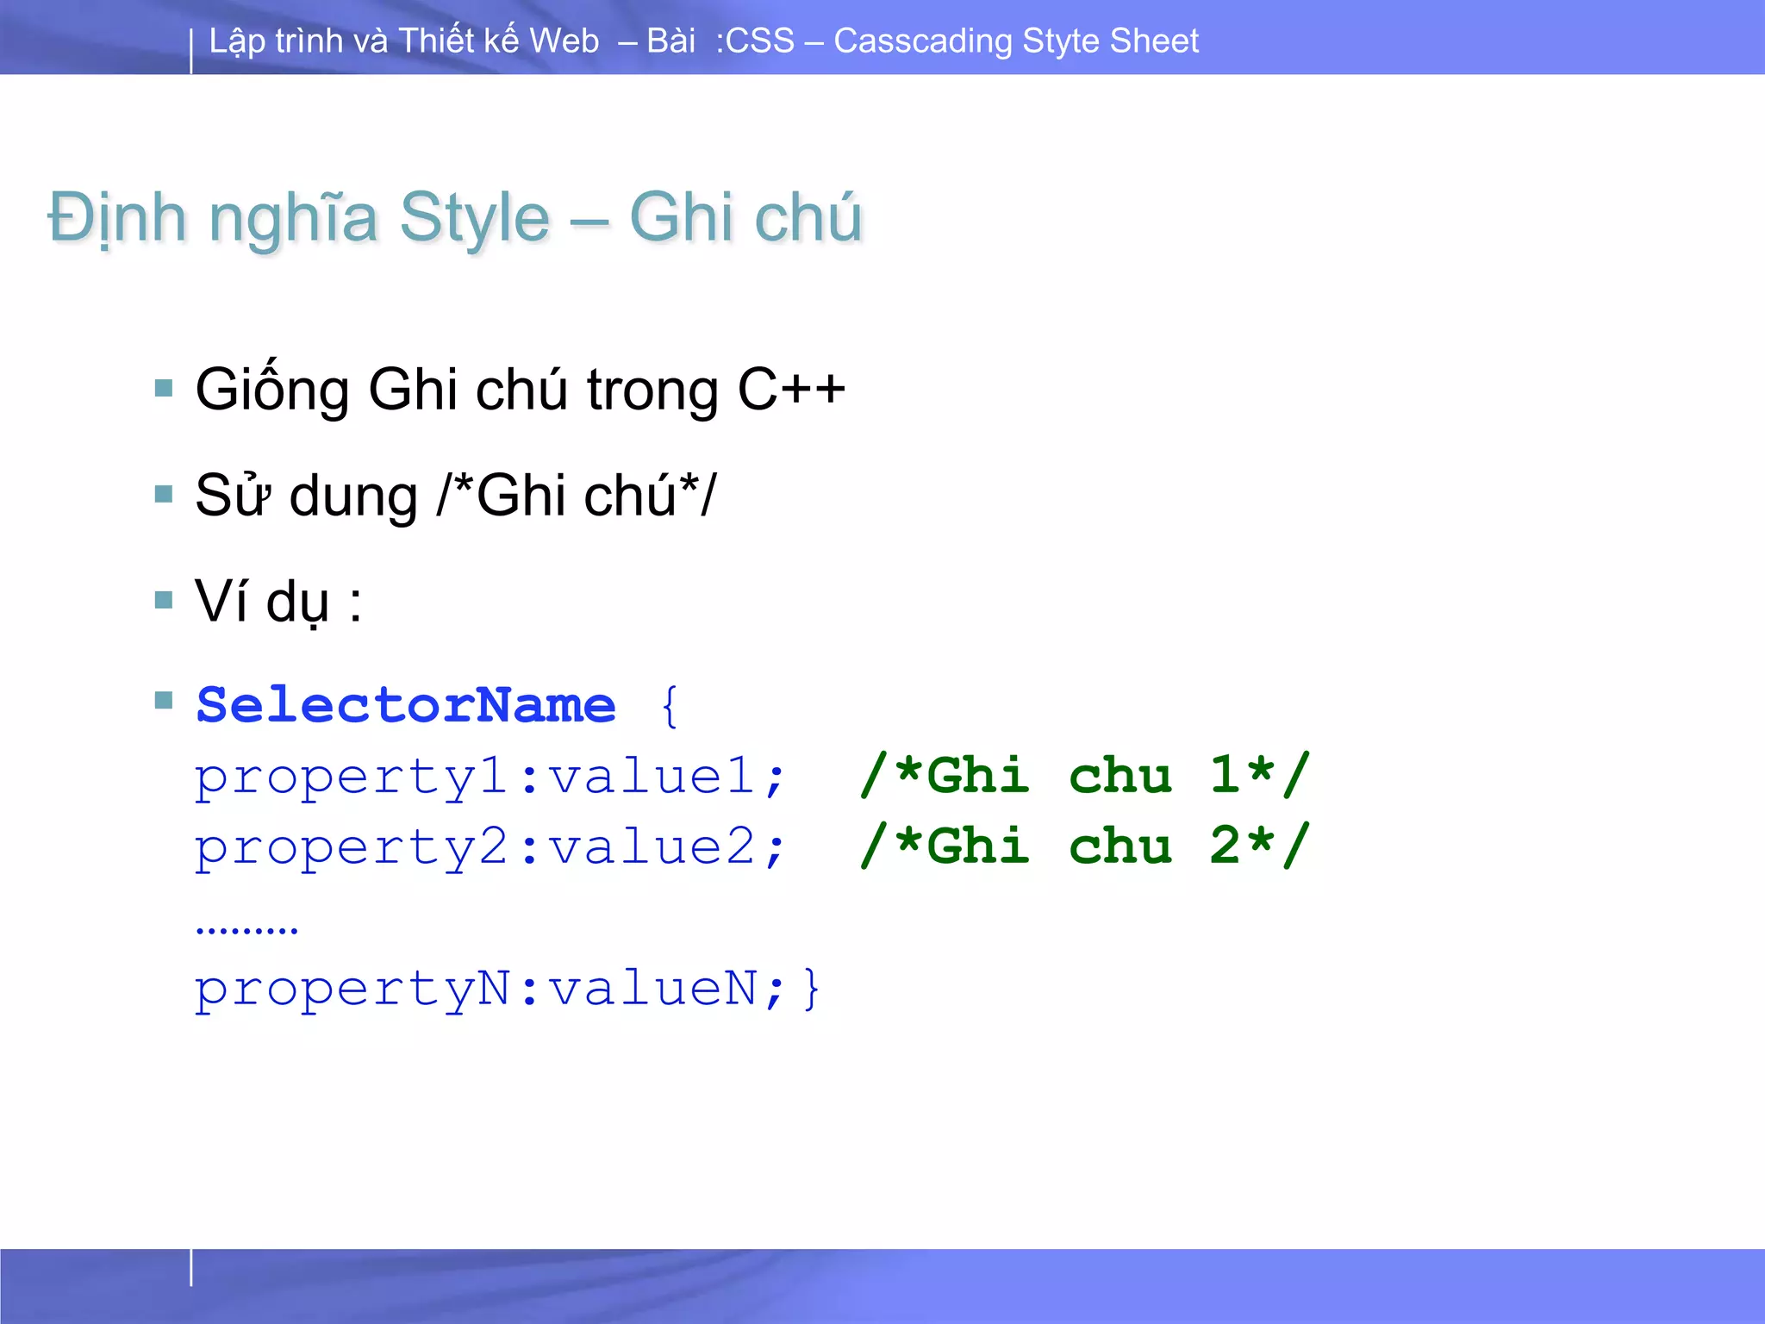Click the blue 'SelectorName' code text
The height and width of the screenshot is (1324, 1765).
pos(406,705)
